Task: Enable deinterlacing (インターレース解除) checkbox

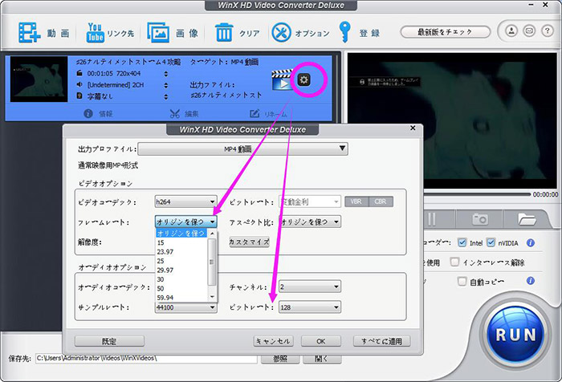Action: coord(454,262)
